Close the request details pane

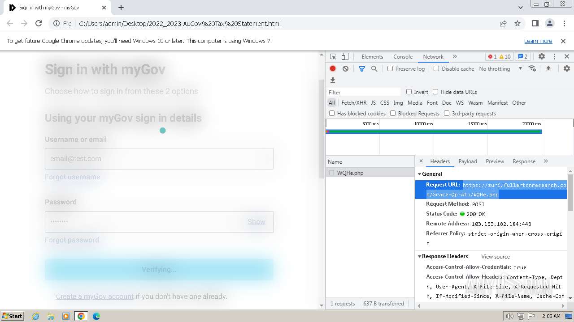pos(421,161)
